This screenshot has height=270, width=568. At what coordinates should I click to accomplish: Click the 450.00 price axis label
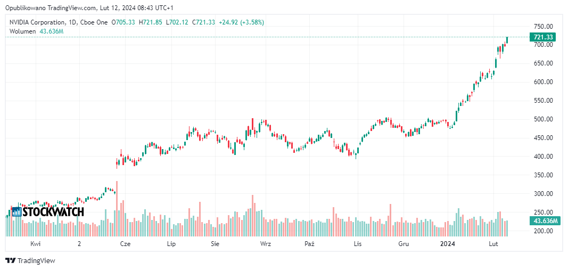coord(544,138)
